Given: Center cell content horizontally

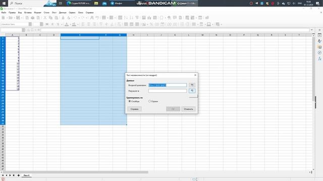Looking at the screenshot, I should pyautogui.click(x=89, y=25).
